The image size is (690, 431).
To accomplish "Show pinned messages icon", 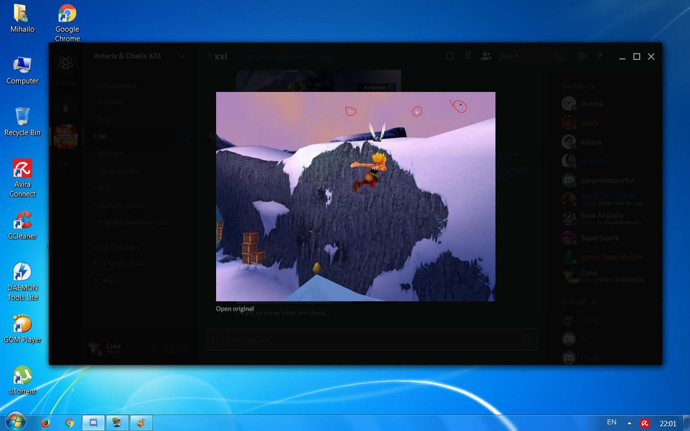I will pyautogui.click(x=468, y=56).
